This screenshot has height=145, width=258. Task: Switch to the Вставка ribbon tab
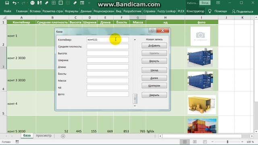pos(35,11)
